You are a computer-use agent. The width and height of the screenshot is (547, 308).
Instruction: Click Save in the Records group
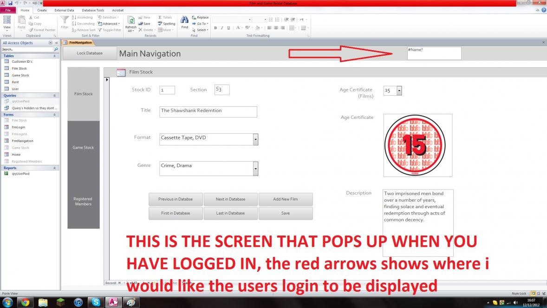point(144,24)
